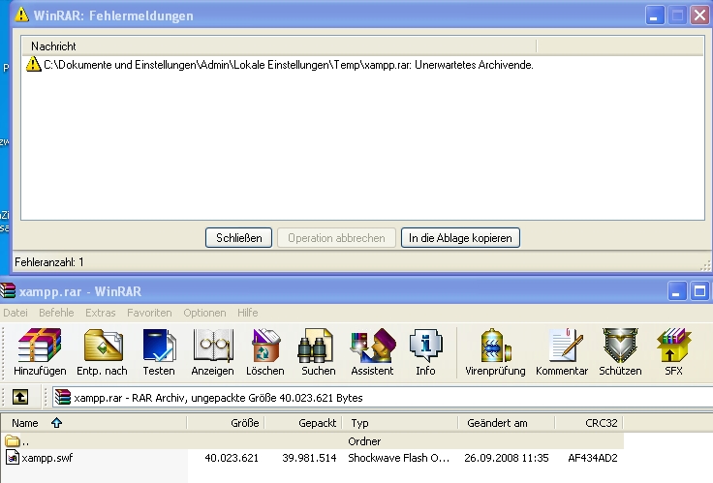The height and width of the screenshot is (483, 713).
Task: Launch the Assistent wizard icon
Action: (x=372, y=351)
